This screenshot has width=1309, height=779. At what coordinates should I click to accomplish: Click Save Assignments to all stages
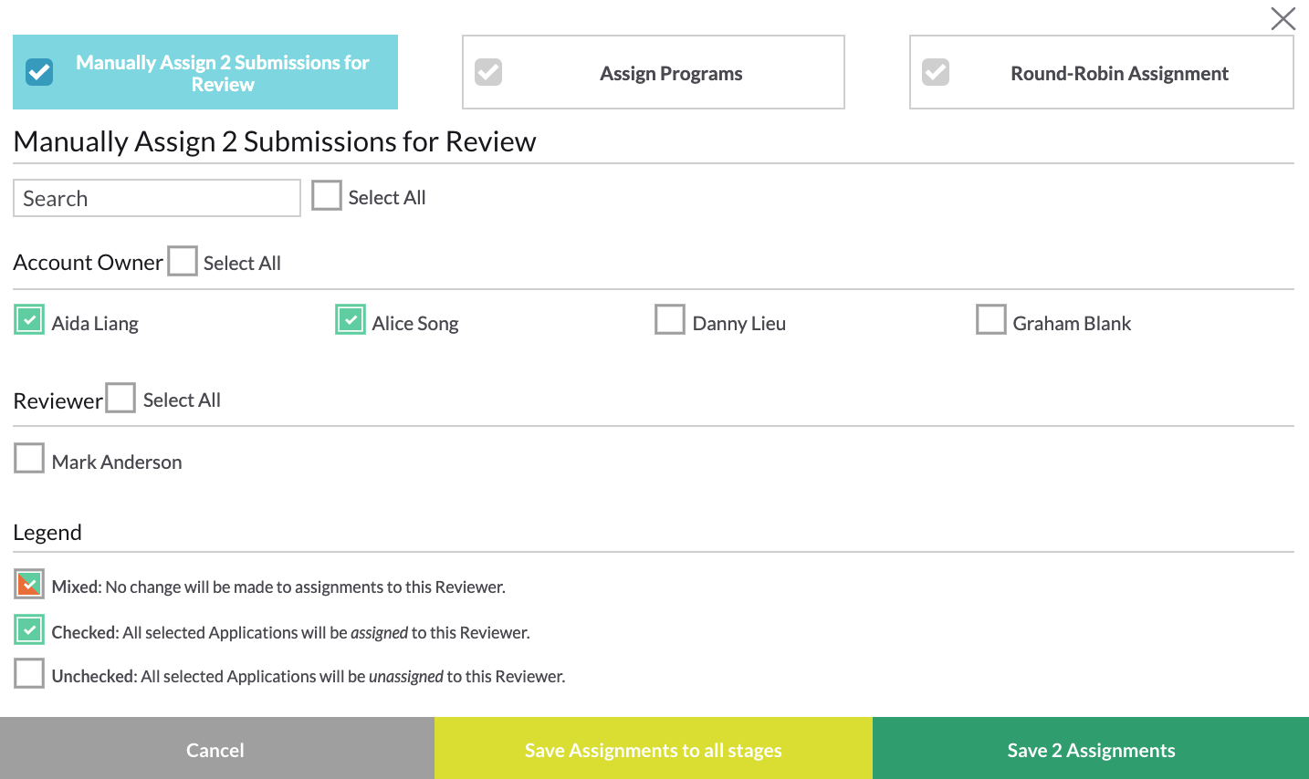coord(653,749)
